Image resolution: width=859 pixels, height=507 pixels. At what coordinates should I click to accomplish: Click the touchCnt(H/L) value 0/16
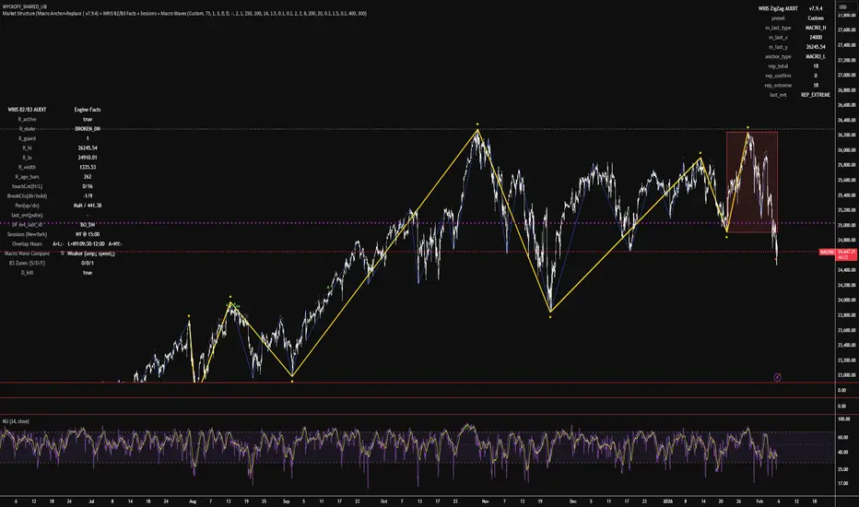click(x=88, y=186)
